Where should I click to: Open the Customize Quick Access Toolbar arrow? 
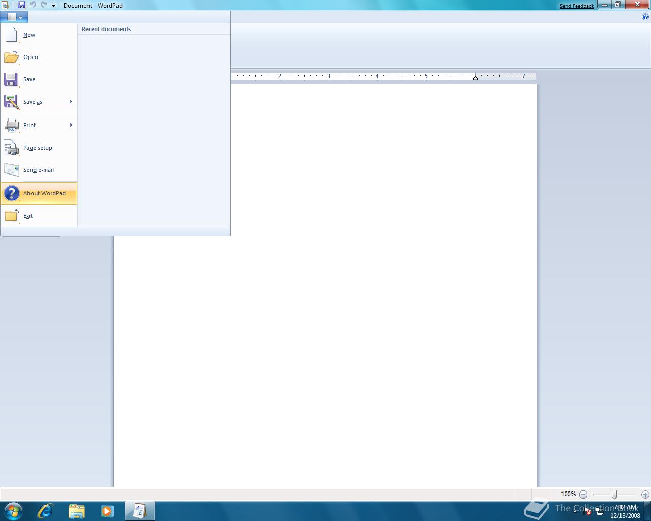click(53, 5)
